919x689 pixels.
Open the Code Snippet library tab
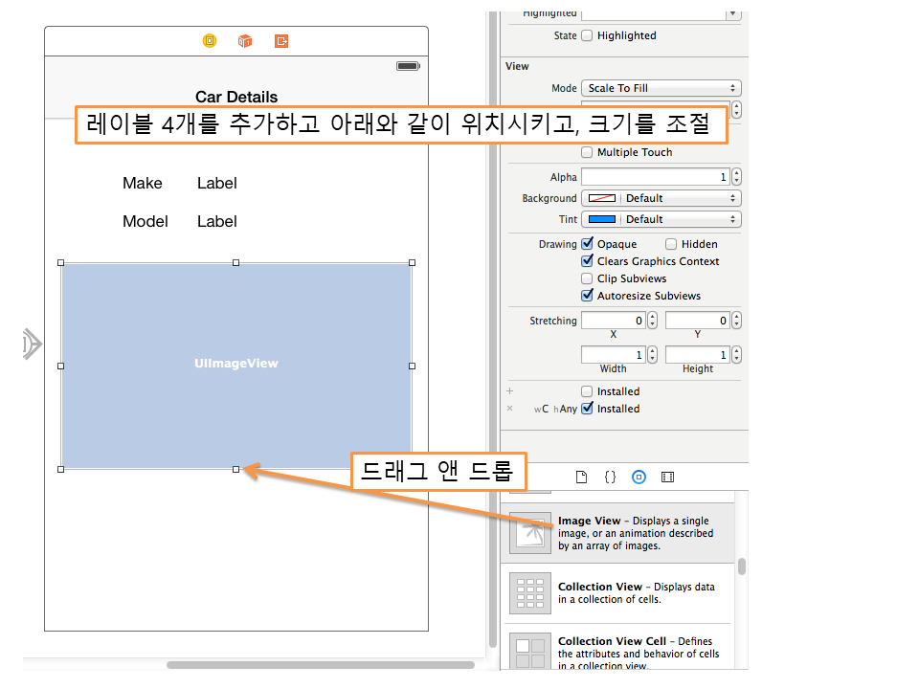coord(610,477)
